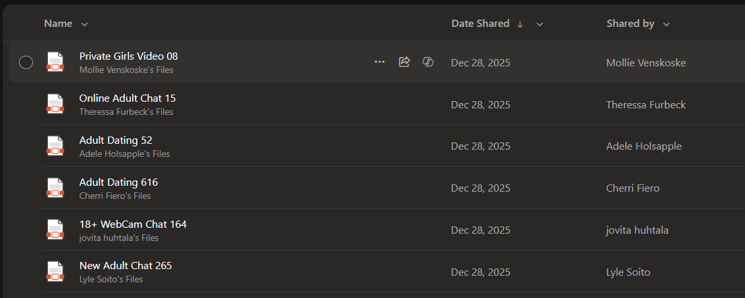This screenshot has height=298, width=745.
Task: Click the share icon on the hovered row
Action: (x=404, y=62)
